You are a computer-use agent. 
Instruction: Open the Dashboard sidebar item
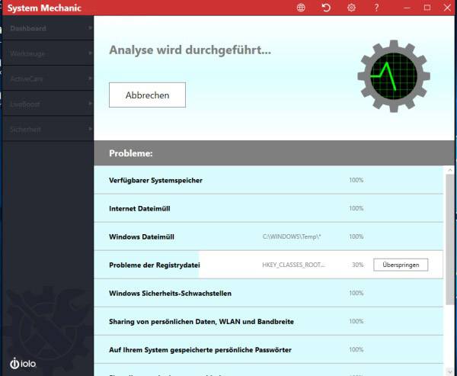point(48,28)
